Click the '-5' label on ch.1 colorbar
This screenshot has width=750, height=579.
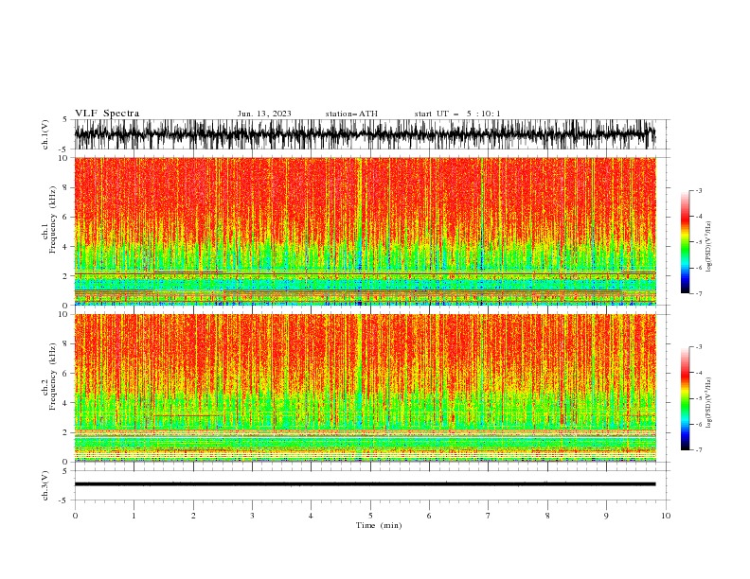pyautogui.click(x=698, y=242)
